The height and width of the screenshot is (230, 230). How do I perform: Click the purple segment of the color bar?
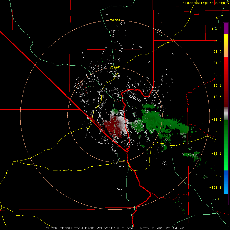pos(226,28)
